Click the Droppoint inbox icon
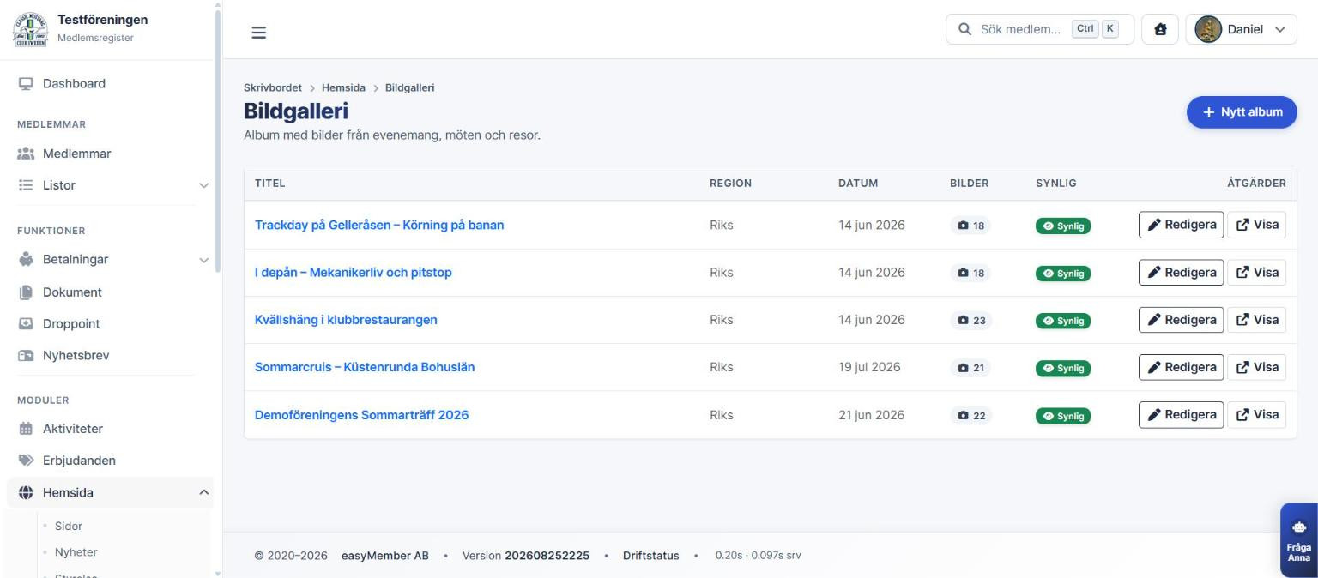The image size is (1318, 578). click(26, 324)
